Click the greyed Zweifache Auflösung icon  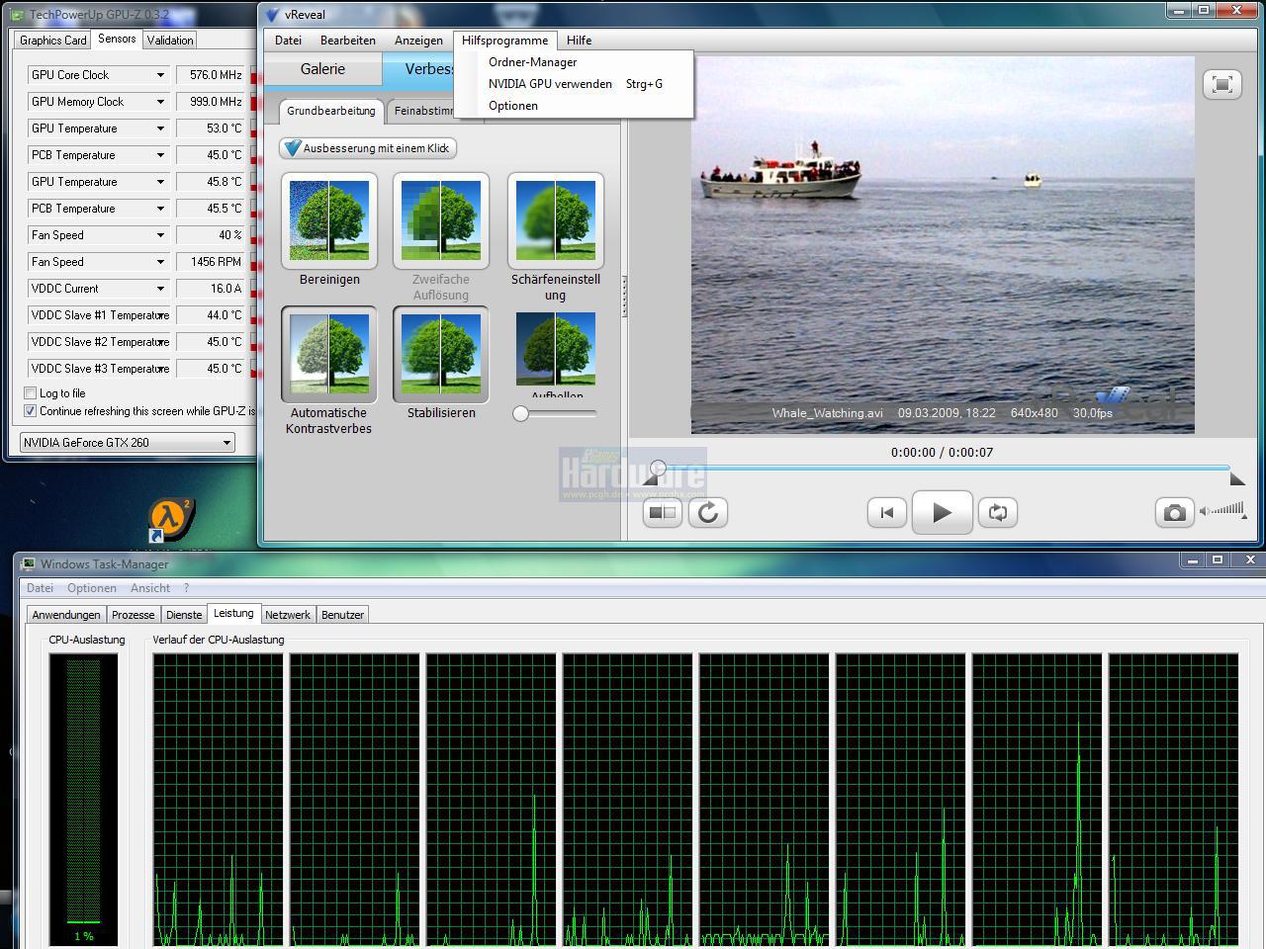click(441, 220)
